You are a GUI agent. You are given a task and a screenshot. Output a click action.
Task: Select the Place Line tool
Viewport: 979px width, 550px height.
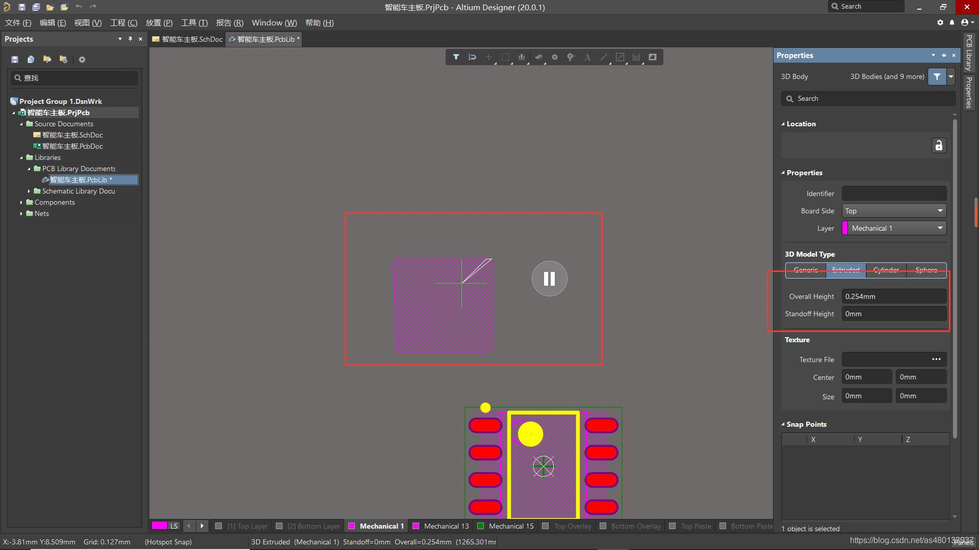tap(603, 57)
